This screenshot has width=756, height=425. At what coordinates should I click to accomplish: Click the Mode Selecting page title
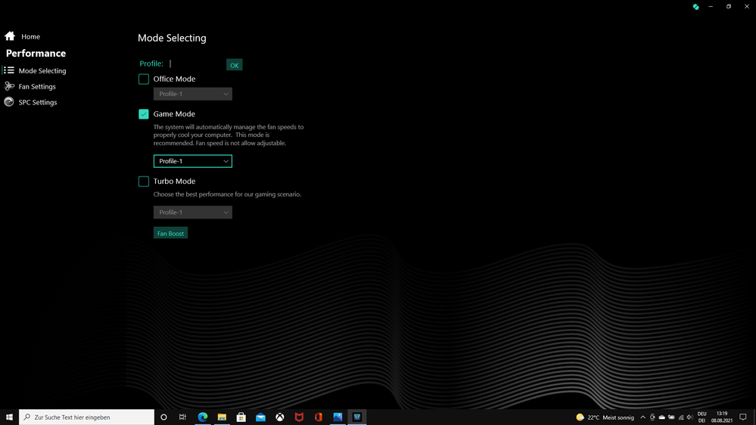pyautogui.click(x=172, y=38)
